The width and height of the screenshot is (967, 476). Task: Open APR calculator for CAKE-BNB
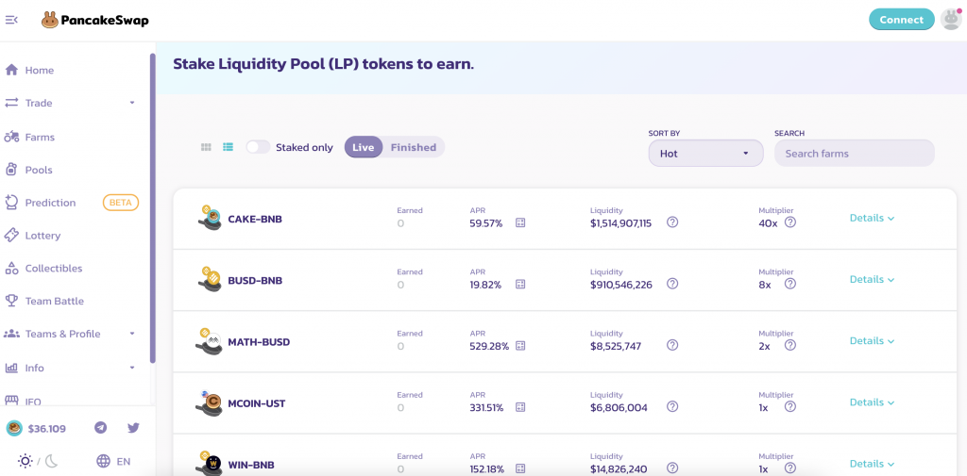click(x=520, y=222)
